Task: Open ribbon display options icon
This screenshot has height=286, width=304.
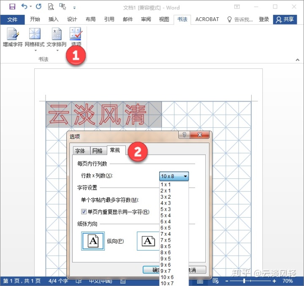Action: [237, 7]
